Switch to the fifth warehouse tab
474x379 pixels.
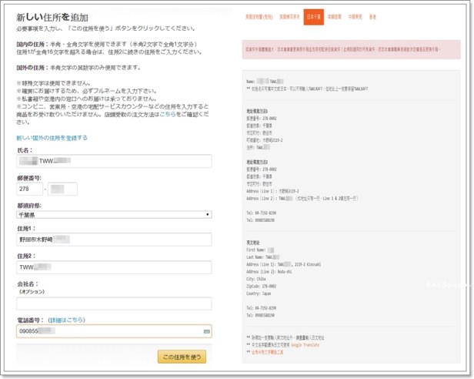click(x=358, y=15)
